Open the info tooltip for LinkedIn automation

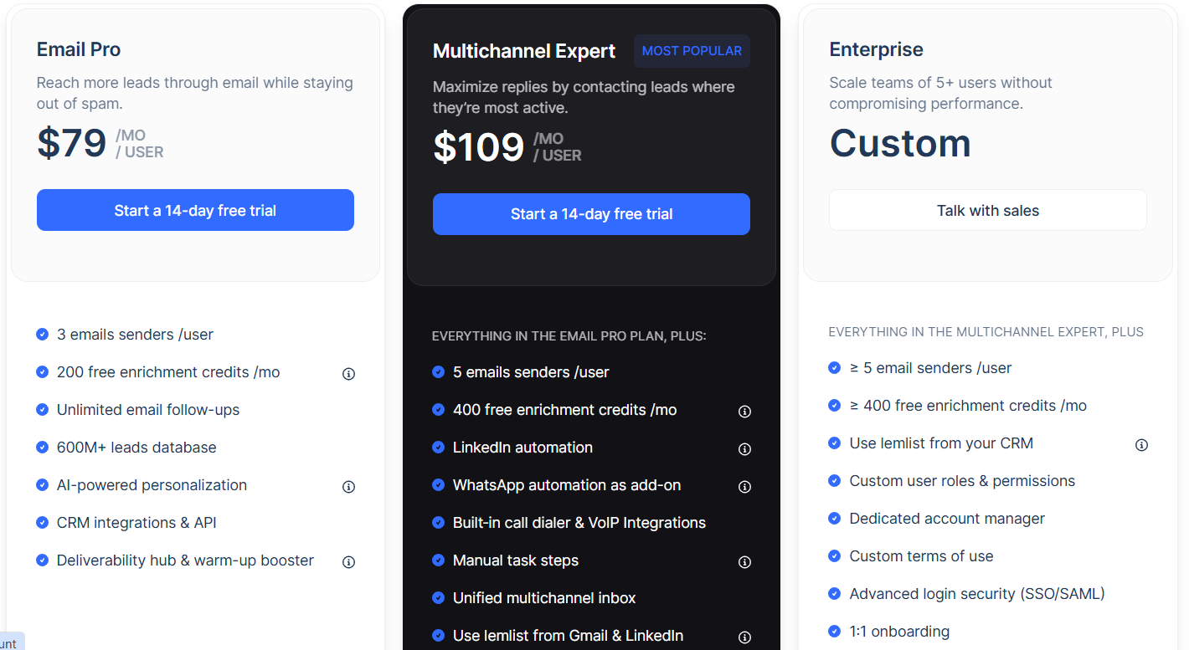(x=744, y=448)
